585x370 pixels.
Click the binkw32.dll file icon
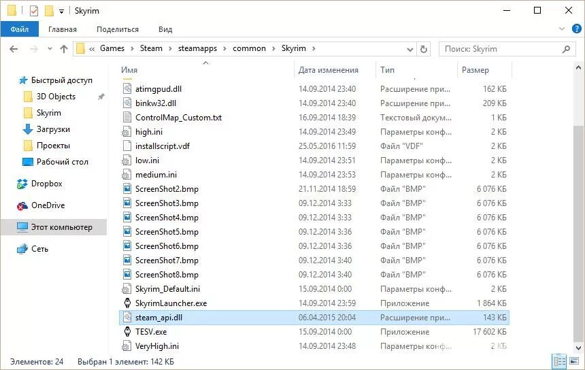(x=127, y=103)
